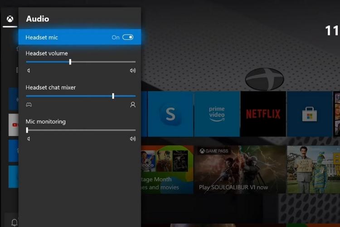Open the Borat movie promo thumbnail

313,169
